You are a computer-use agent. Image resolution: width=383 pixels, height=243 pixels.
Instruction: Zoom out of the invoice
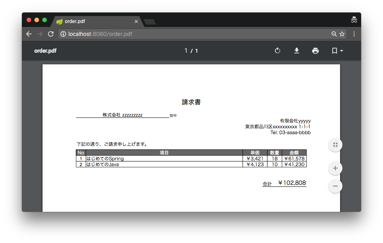(335, 186)
